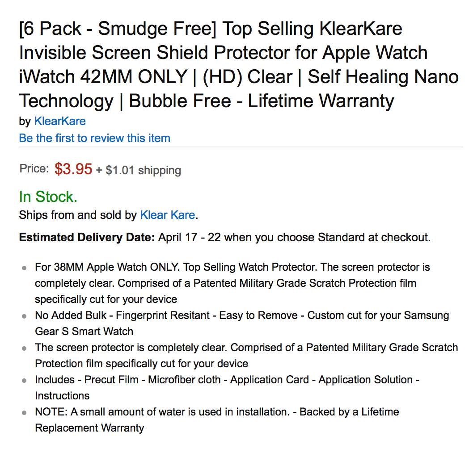This screenshot has height=453, width=473.
Task: Click the 'Ships from and sold by' text
Action: pyautogui.click(x=77, y=215)
